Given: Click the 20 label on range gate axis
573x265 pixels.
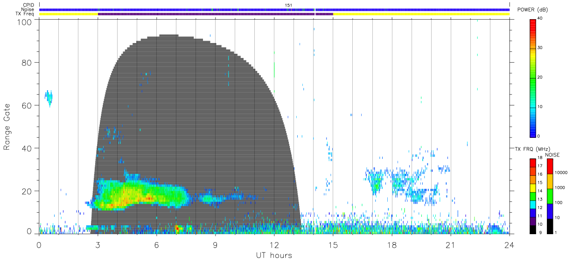Looking at the screenshot, I should coord(27,191).
